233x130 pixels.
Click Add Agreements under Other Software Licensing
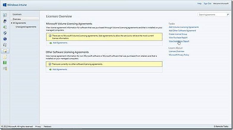(59, 69)
